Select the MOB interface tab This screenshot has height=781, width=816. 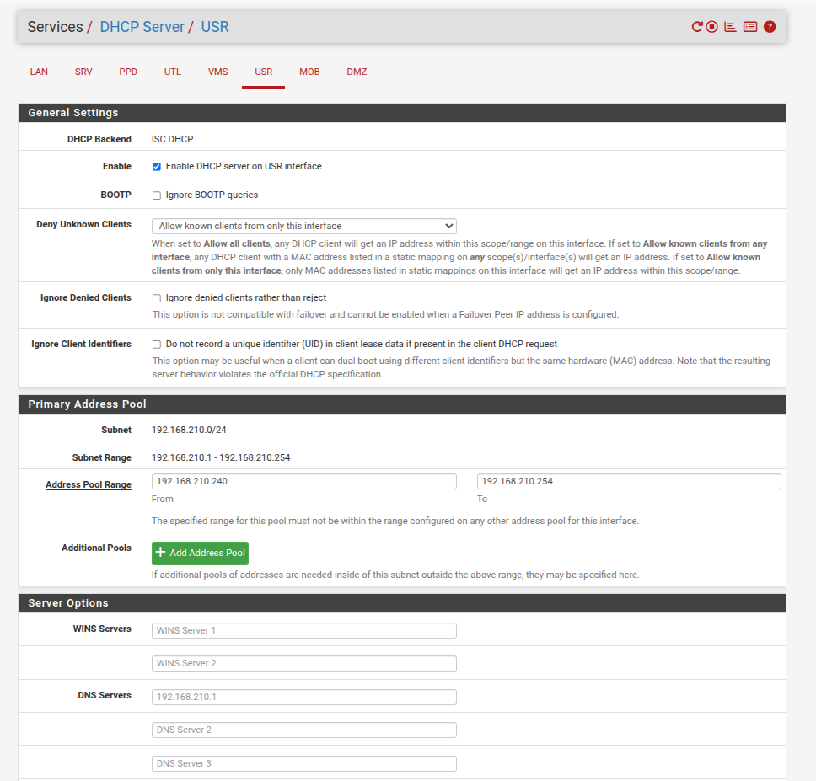tap(309, 72)
